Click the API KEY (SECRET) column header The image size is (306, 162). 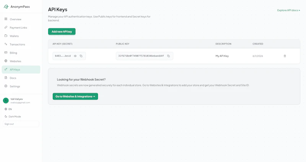point(62,44)
